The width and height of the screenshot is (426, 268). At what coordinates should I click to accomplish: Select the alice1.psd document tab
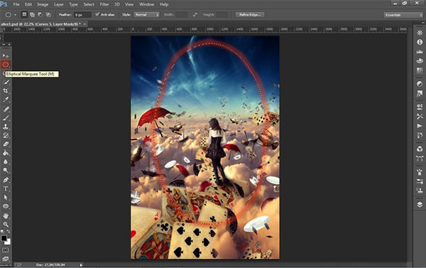(x=40, y=24)
